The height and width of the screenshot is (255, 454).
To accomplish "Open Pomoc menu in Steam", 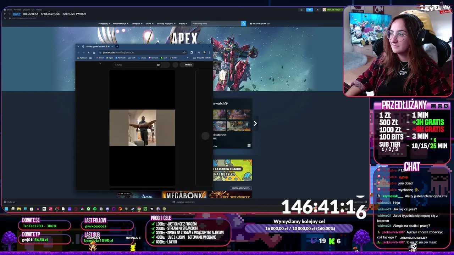I will (x=39, y=10).
